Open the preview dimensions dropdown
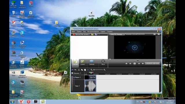Screen dimensions: 185x104 coord(117,34)
